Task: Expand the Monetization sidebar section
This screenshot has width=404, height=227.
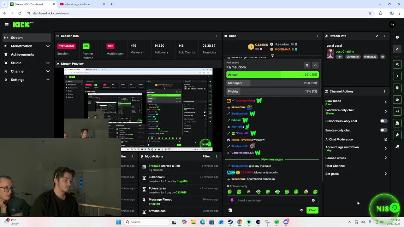Action: (x=48, y=46)
